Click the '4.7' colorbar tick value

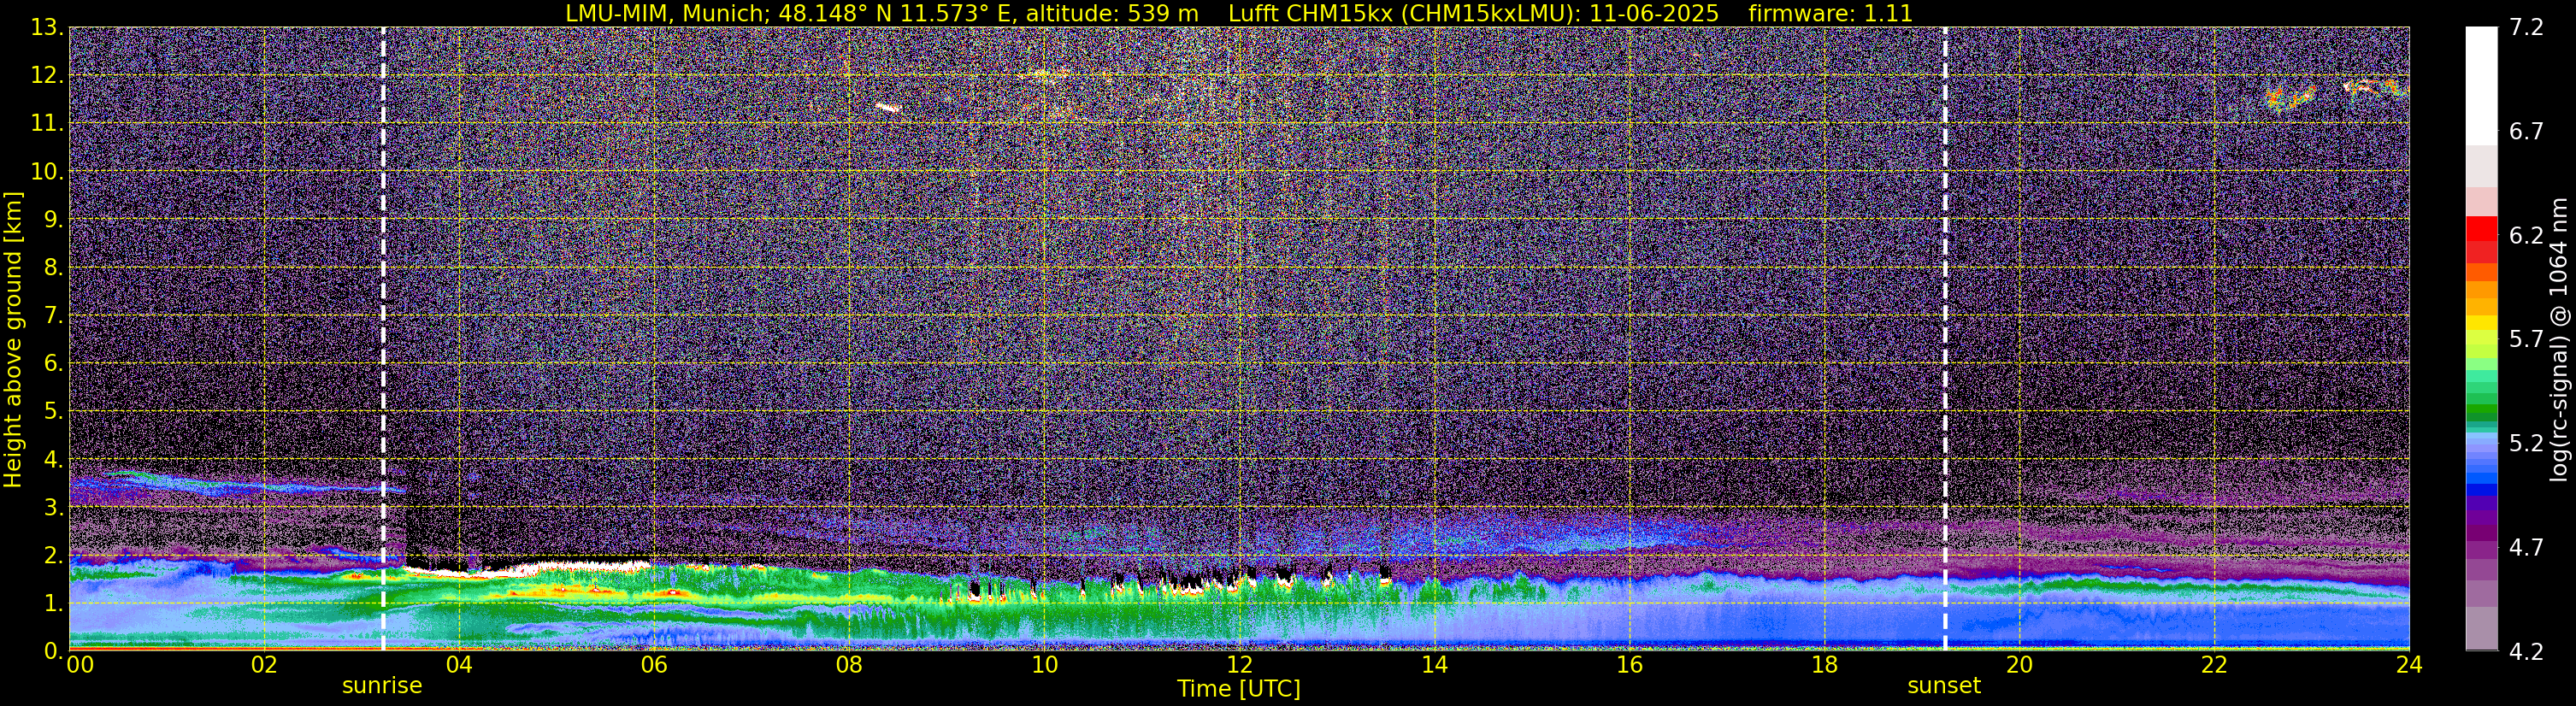point(2526,547)
